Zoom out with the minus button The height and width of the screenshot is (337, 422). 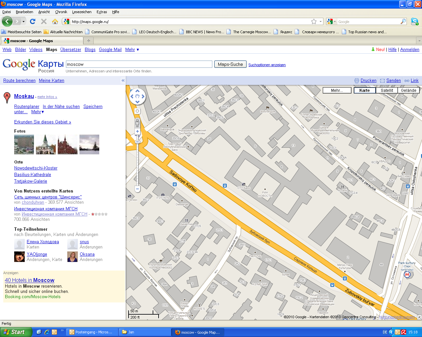[x=137, y=189]
